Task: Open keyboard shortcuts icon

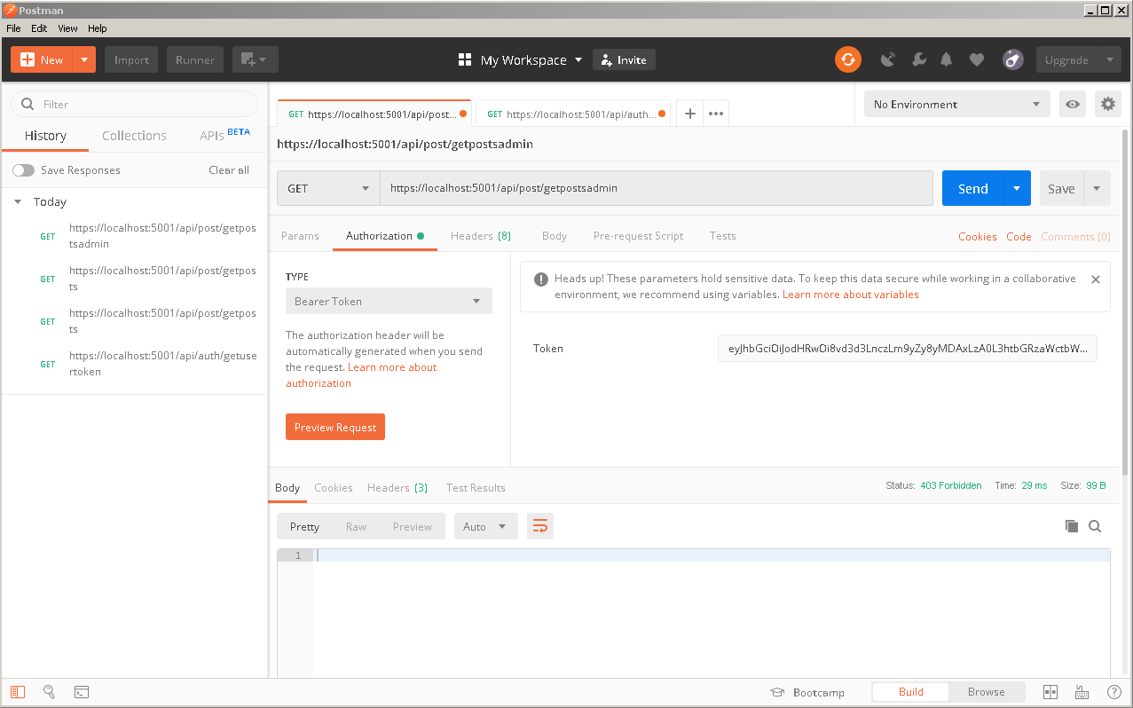Action: [1082, 692]
